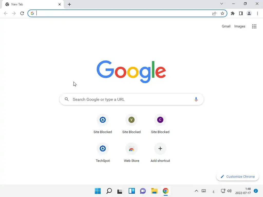
Task: Open the Windows Start menu
Action: (98, 191)
